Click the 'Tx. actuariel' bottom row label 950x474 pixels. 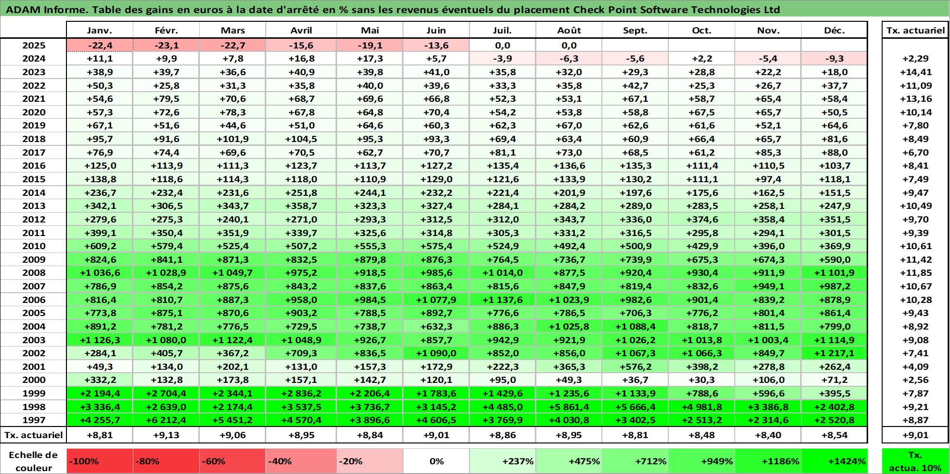click(33, 435)
